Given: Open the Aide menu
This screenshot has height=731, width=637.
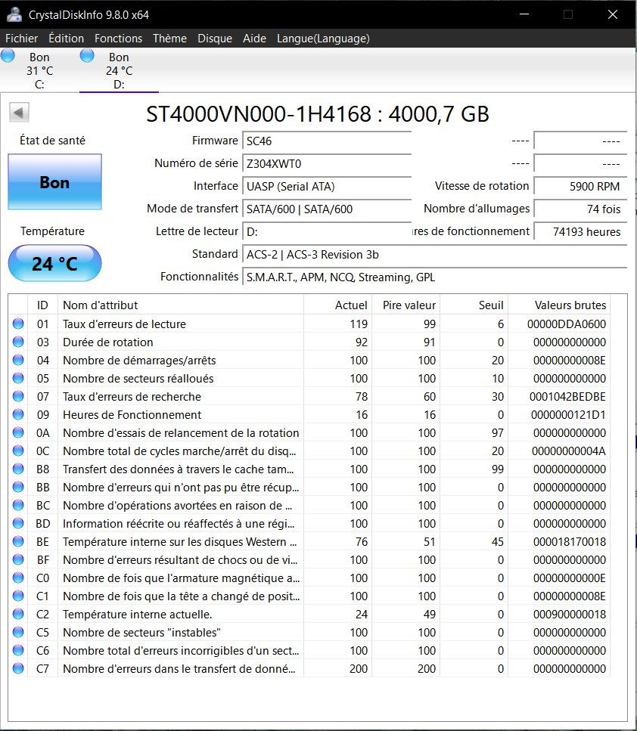Looking at the screenshot, I should (254, 39).
